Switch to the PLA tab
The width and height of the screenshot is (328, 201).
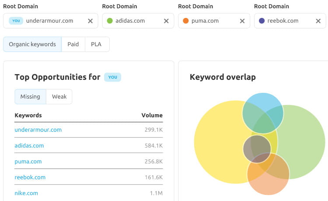96,44
